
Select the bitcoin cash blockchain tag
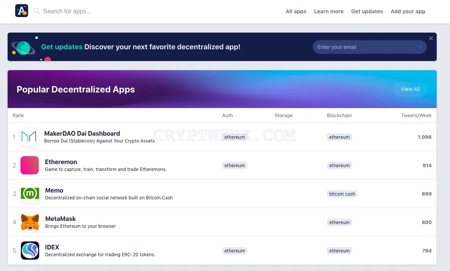click(x=342, y=194)
